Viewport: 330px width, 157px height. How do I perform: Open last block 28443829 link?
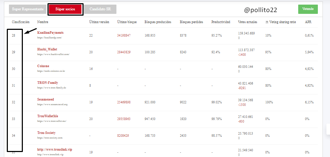[x=124, y=52]
